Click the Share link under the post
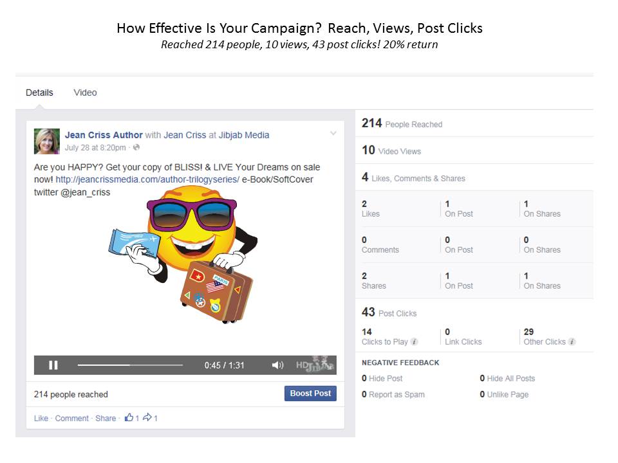The height and width of the screenshot is (463, 618). (x=106, y=418)
